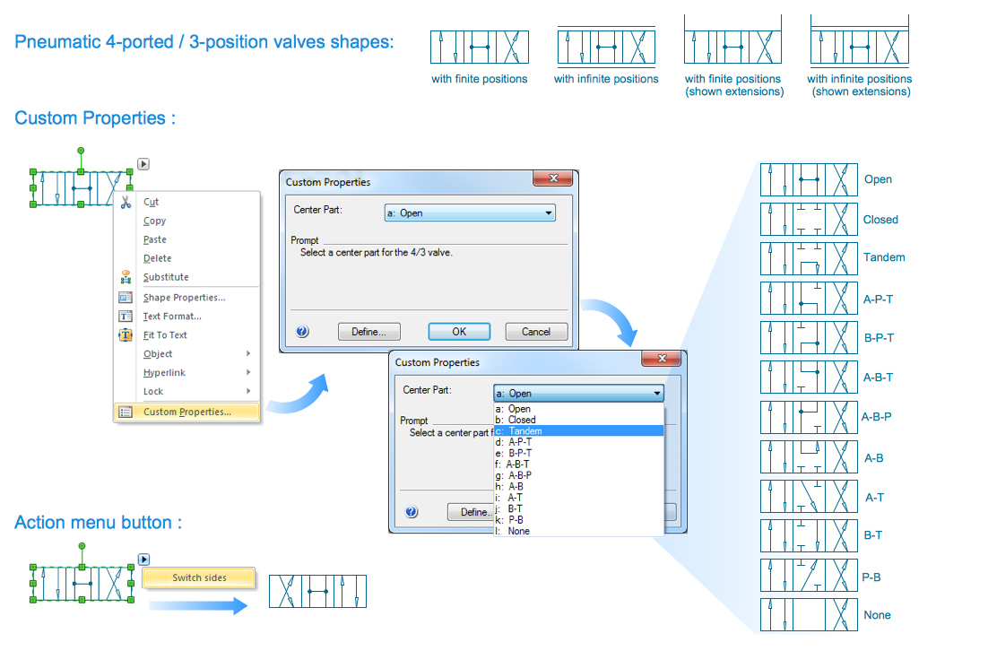Select Delete from the context menu
This screenshot has width=988, height=651.
click(x=187, y=258)
